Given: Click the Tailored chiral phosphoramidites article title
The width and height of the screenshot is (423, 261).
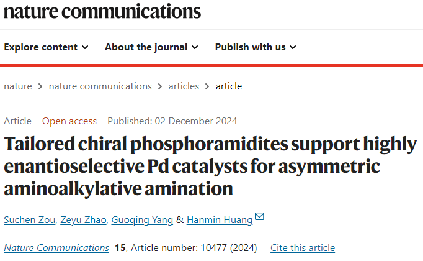Looking at the screenshot, I should 210,166.
